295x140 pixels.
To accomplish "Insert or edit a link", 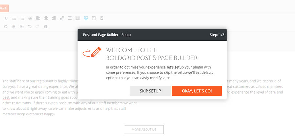I will (x=62, y=18).
